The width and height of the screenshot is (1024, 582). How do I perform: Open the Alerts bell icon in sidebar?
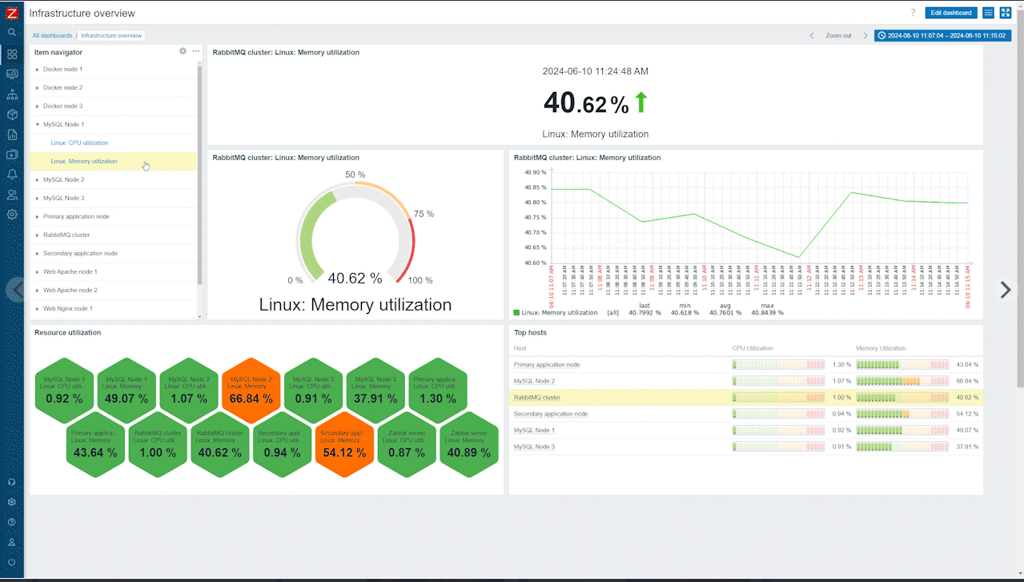12,175
